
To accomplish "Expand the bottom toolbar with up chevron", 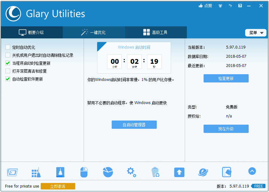I will tap(252, 171).
